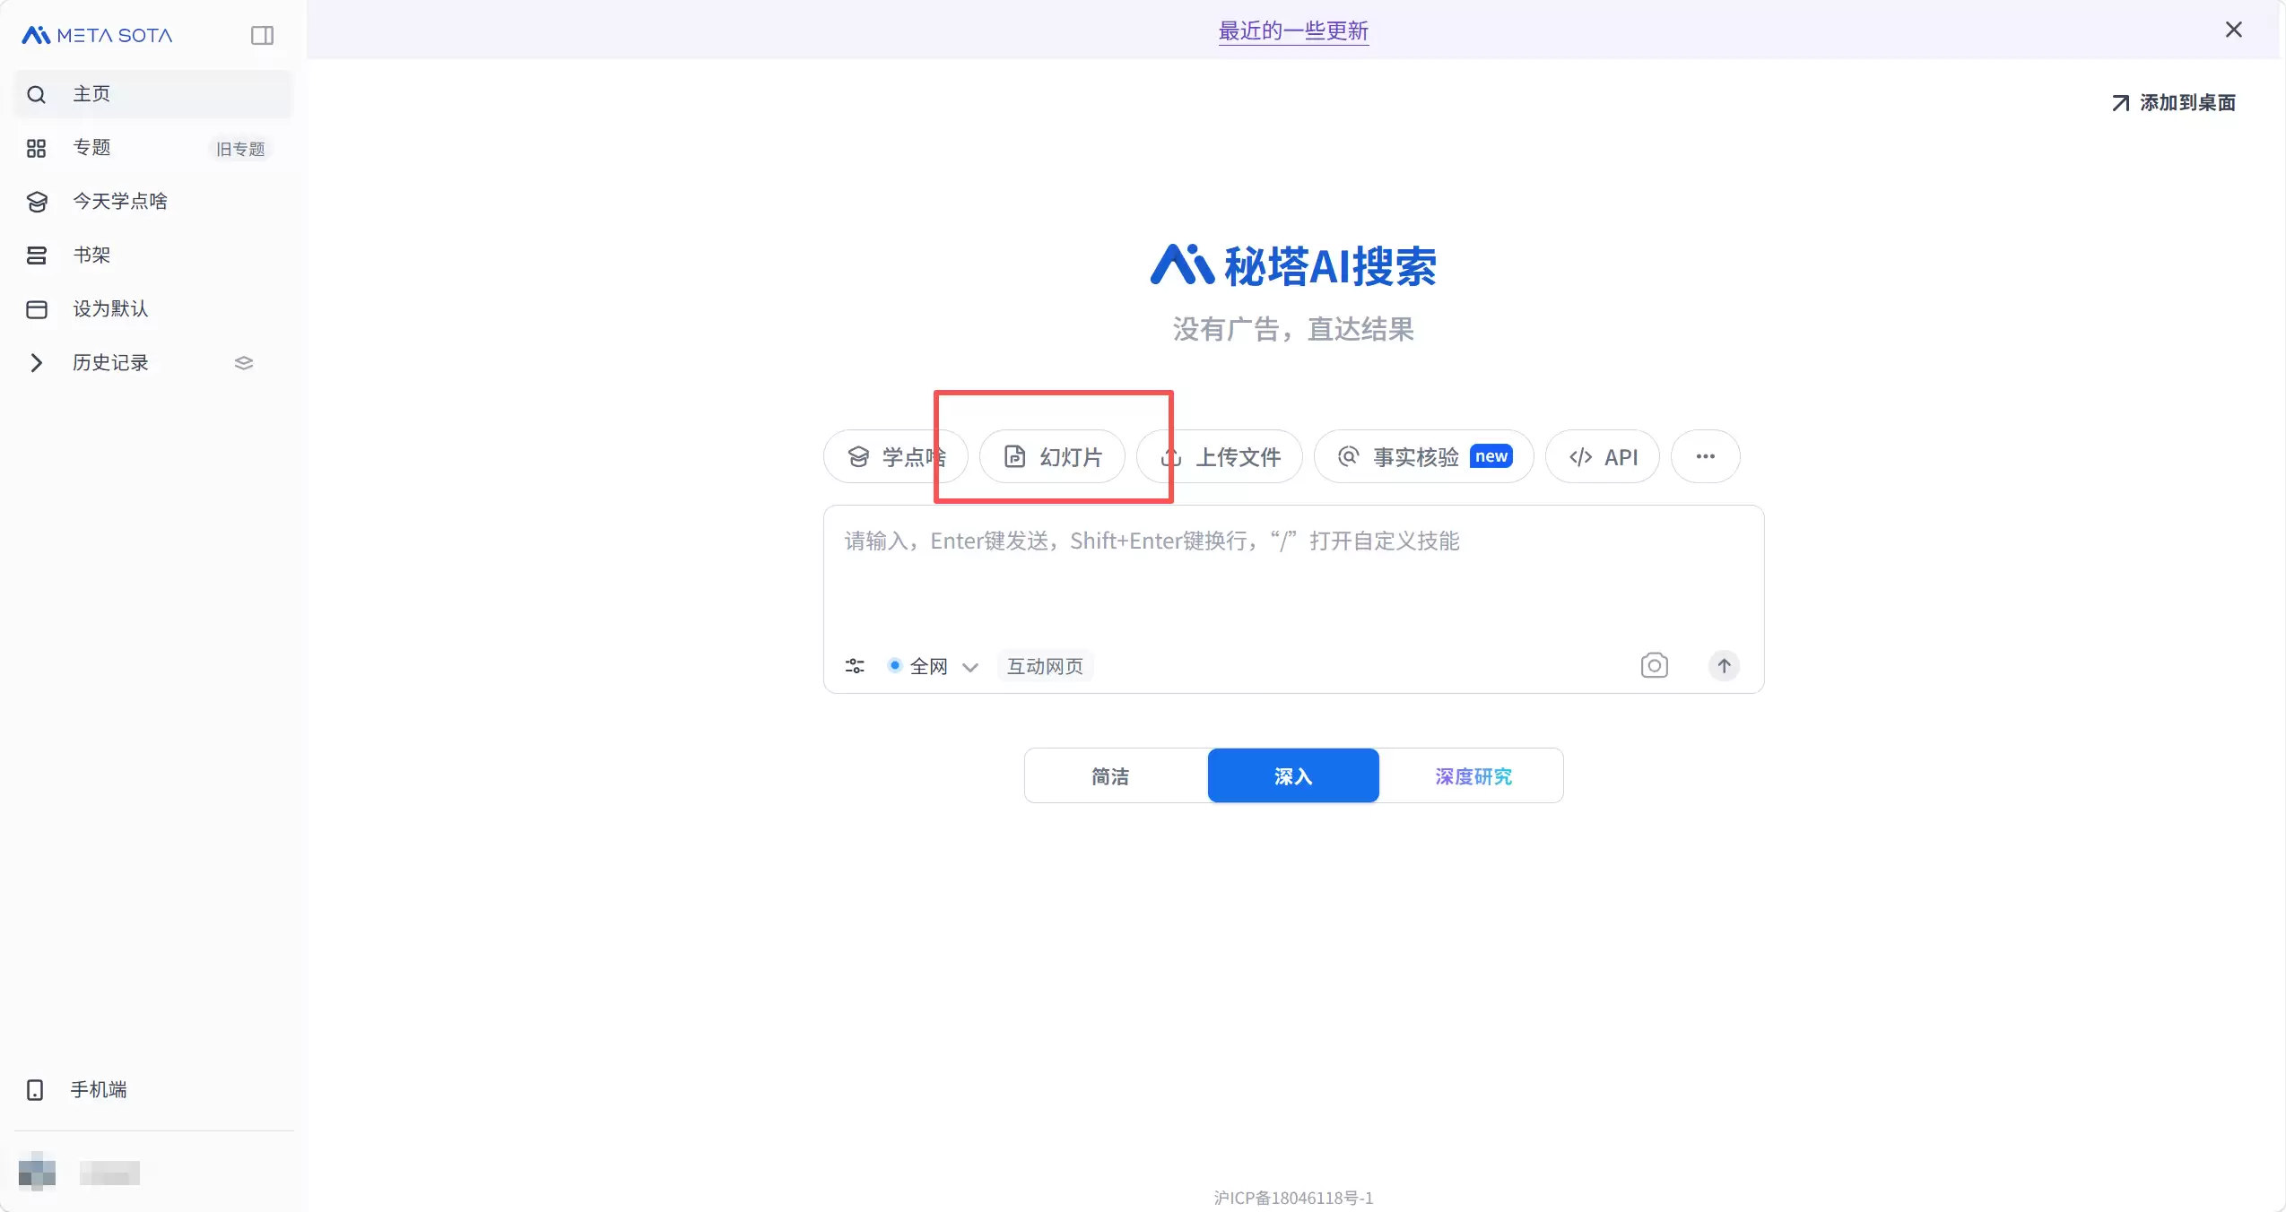Click the 上传文件 button
Image resolution: width=2286 pixels, height=1212 pixels.
pos(1220,457)
